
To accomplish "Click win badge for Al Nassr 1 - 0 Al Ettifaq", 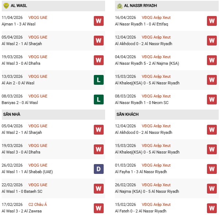I will click(212, 21).
